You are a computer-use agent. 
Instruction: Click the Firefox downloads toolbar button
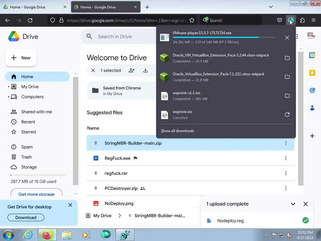(291, 20)
